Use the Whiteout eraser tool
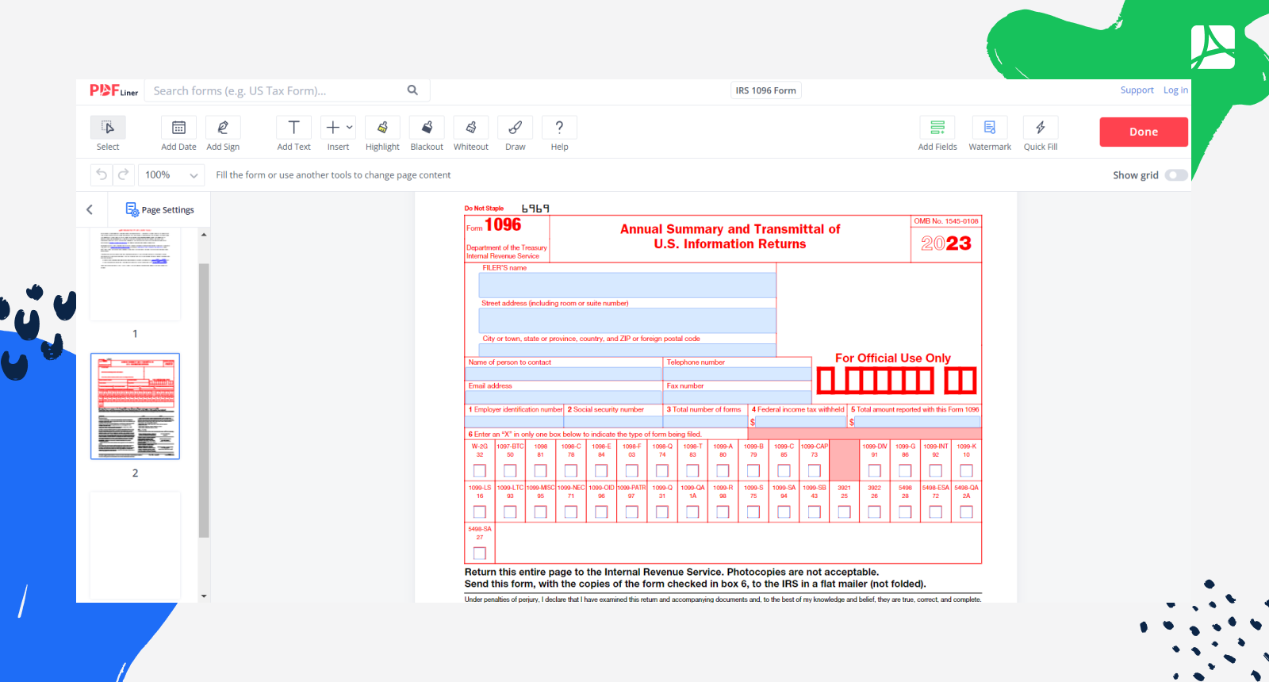 click(471, 128)
